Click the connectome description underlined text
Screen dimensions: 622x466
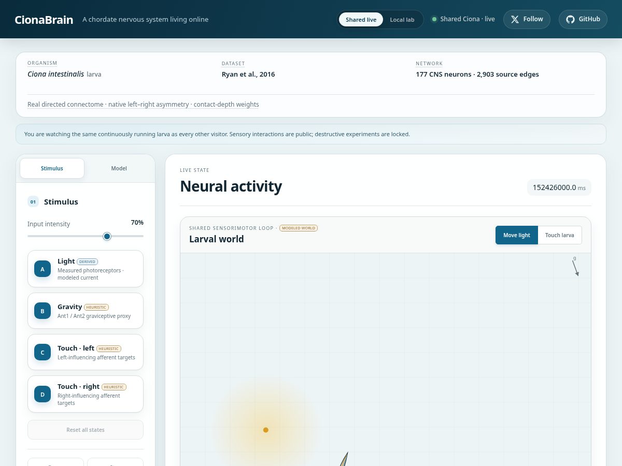[x=143, y=104]
